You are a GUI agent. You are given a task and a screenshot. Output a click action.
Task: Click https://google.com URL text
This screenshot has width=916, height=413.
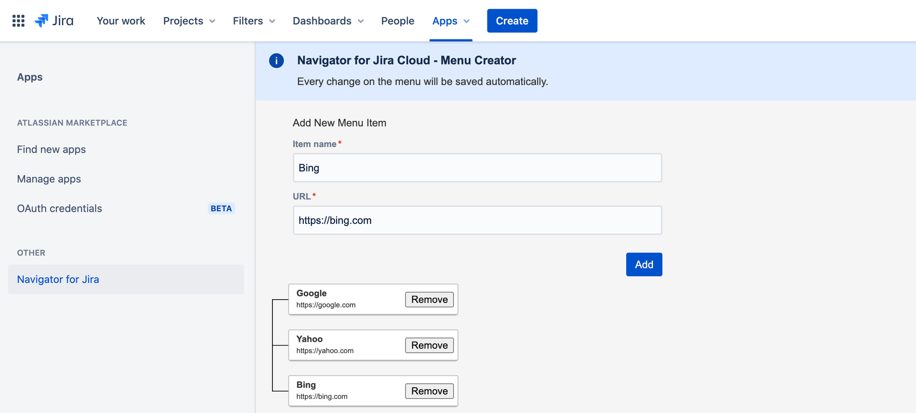pos(326,305)
